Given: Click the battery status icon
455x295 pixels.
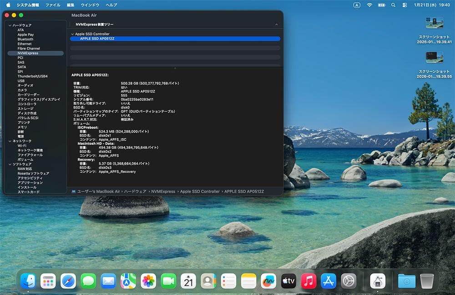Looking at the screenshot, I should tap(381, 5).
